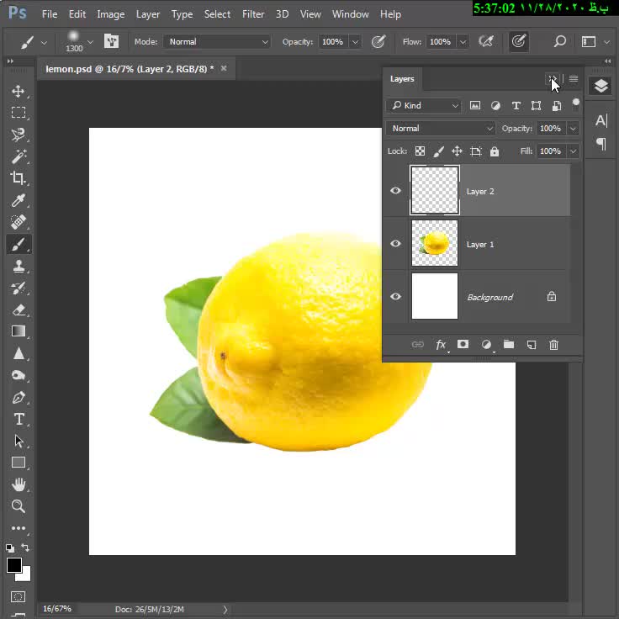Select the Zoom tool
This screenshot has width=619, height=619.
pyautogui.click(x=19, y=506)
